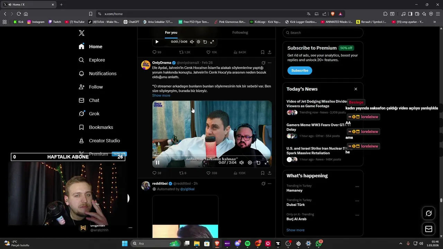Like the OnlyDrama post
This screenshot has width=443, height=249.
point(211,173)
